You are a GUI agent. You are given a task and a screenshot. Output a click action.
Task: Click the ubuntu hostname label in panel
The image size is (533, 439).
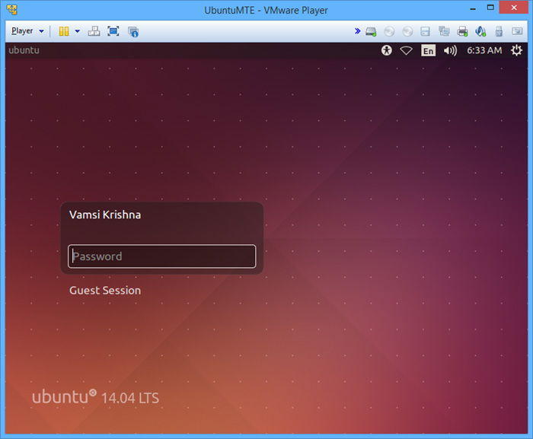coord(24,50)
